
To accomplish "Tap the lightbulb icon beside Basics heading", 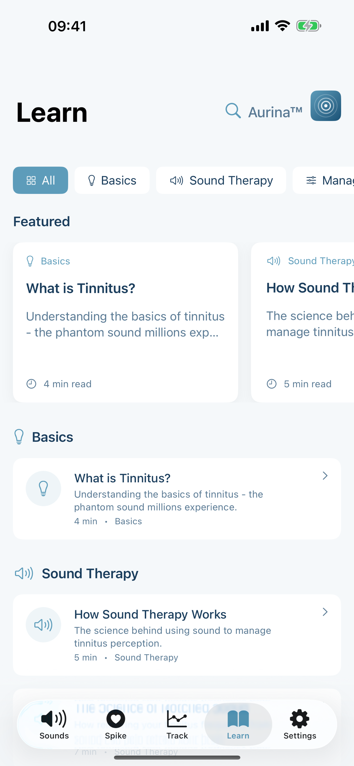I will 19,437.
